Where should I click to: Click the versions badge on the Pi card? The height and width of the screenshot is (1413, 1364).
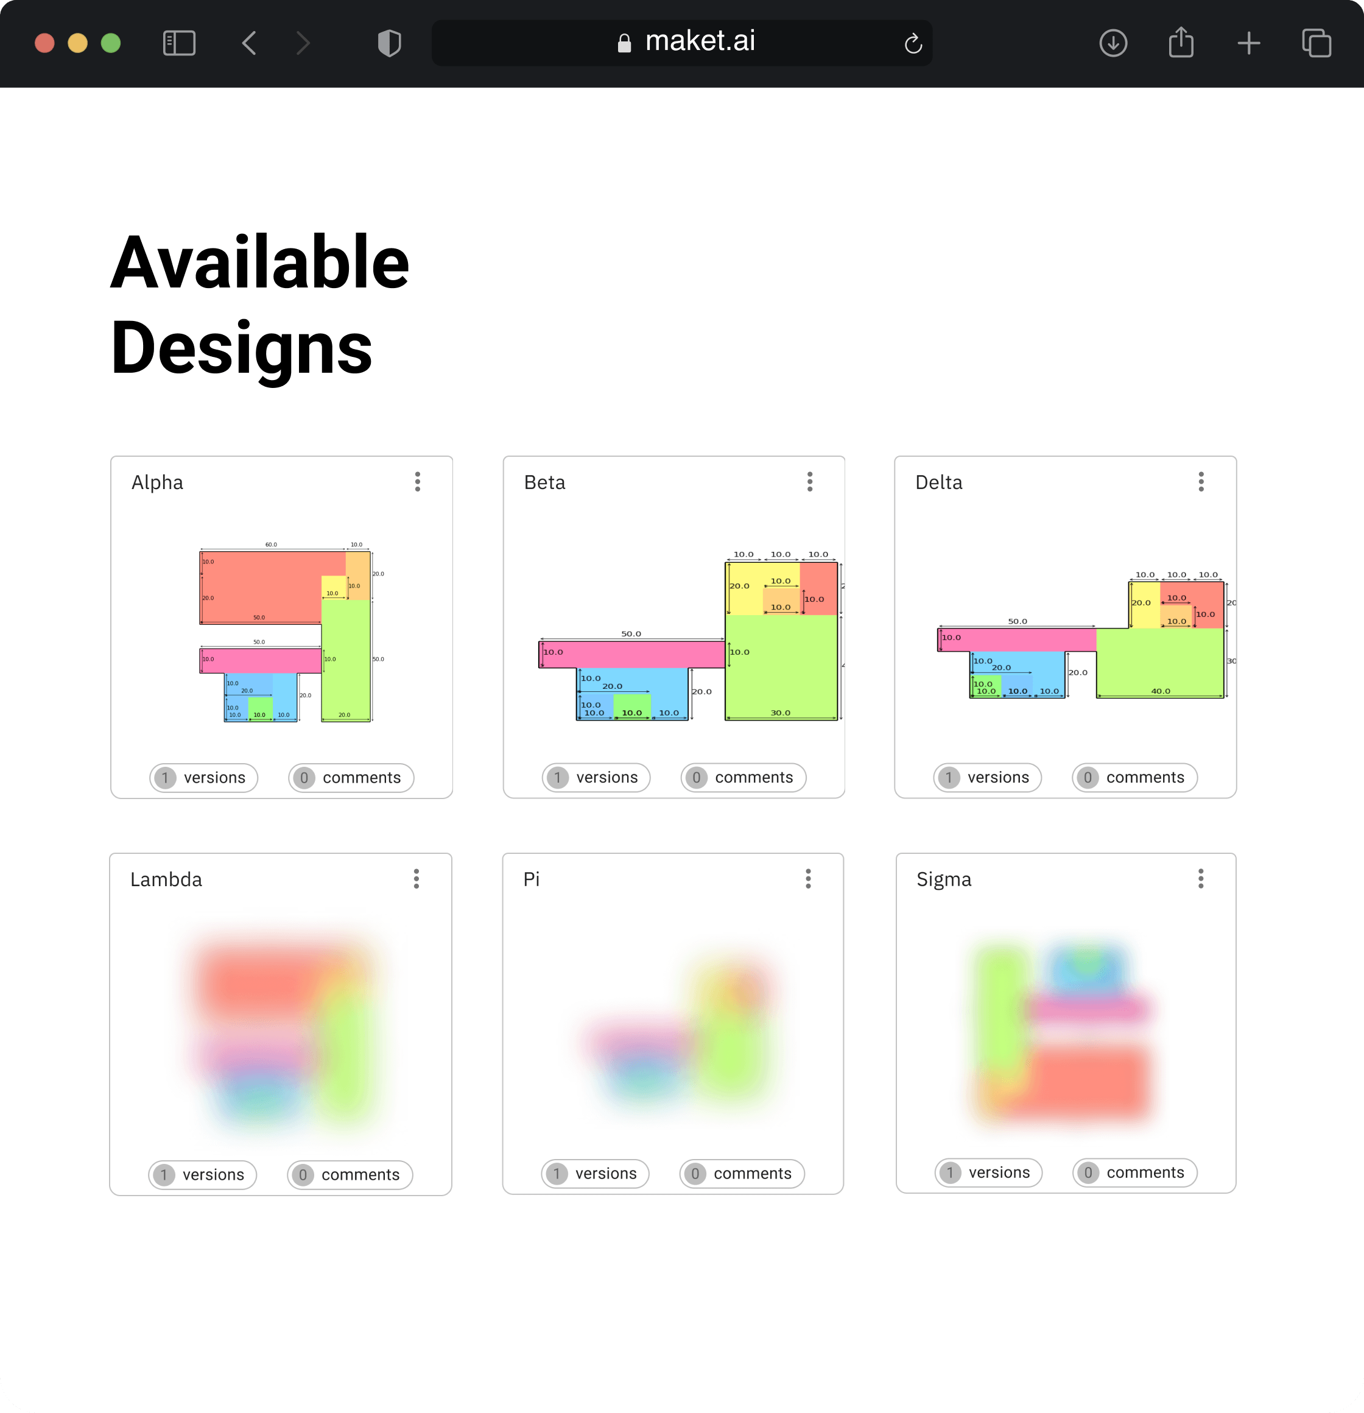[595, 1174]
